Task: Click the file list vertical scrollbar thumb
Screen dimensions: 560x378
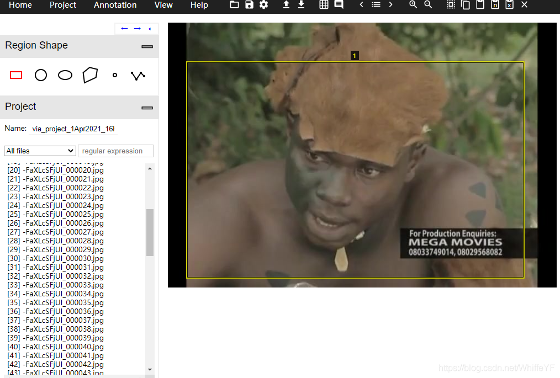Action: 150,232
